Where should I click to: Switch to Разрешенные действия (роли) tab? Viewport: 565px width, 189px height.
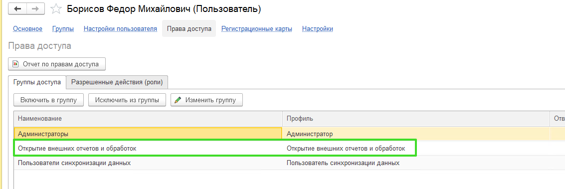pos(117,82)
